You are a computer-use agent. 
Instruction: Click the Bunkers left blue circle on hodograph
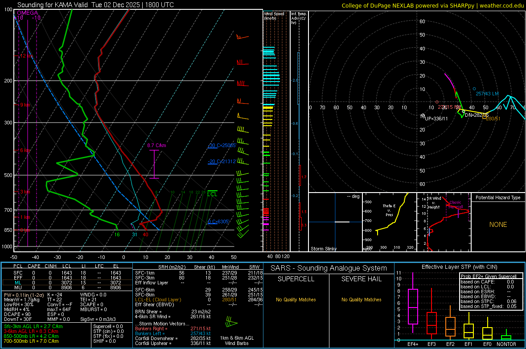[474, 89]
